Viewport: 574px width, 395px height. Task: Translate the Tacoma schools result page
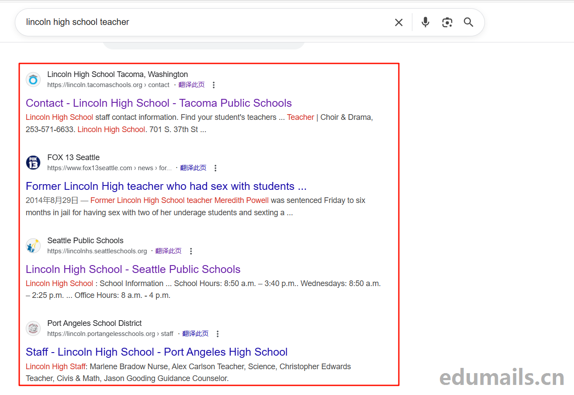(x=191, y=85)
